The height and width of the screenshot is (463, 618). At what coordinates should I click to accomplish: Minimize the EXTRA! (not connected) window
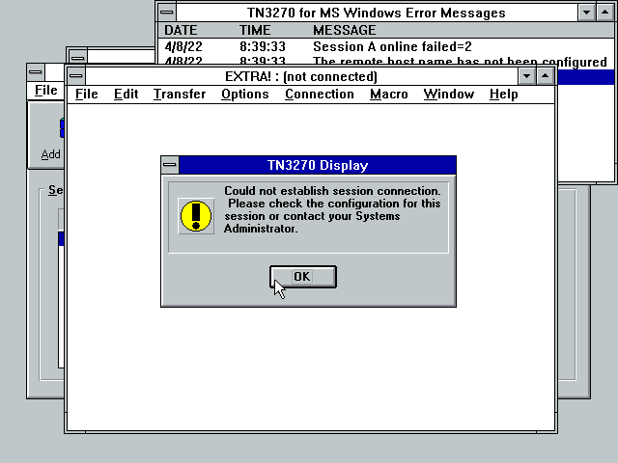click(x=526, y=76)
